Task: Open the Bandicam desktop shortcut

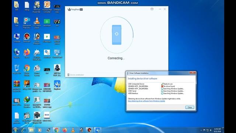Action: coord(27,38)
